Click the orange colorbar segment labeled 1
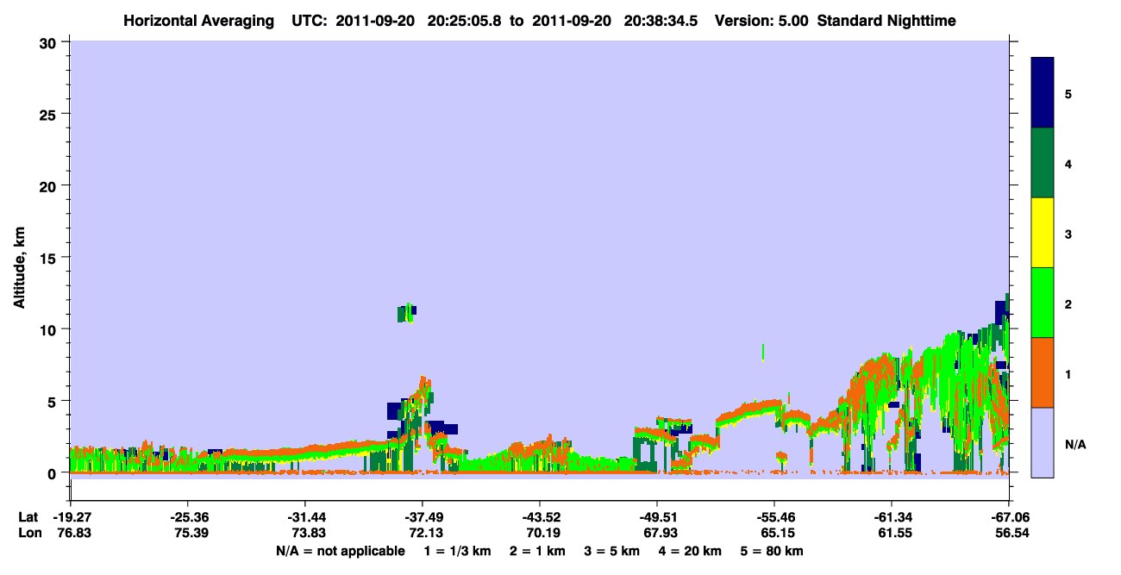Screen dimensions: 1121x575 click(x=1043, y=372)
